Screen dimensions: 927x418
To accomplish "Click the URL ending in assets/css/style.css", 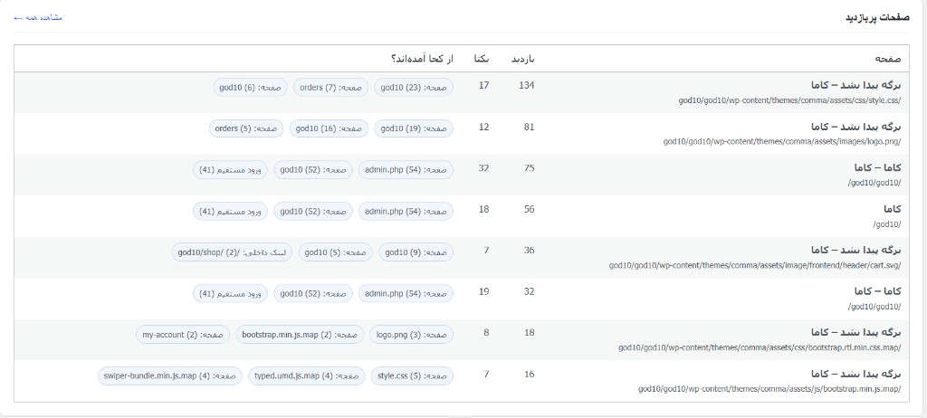I will (x=789, y=100).
